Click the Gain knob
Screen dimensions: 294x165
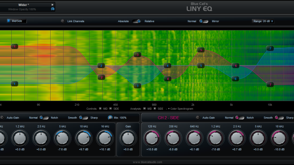click(x=128, y=138)
